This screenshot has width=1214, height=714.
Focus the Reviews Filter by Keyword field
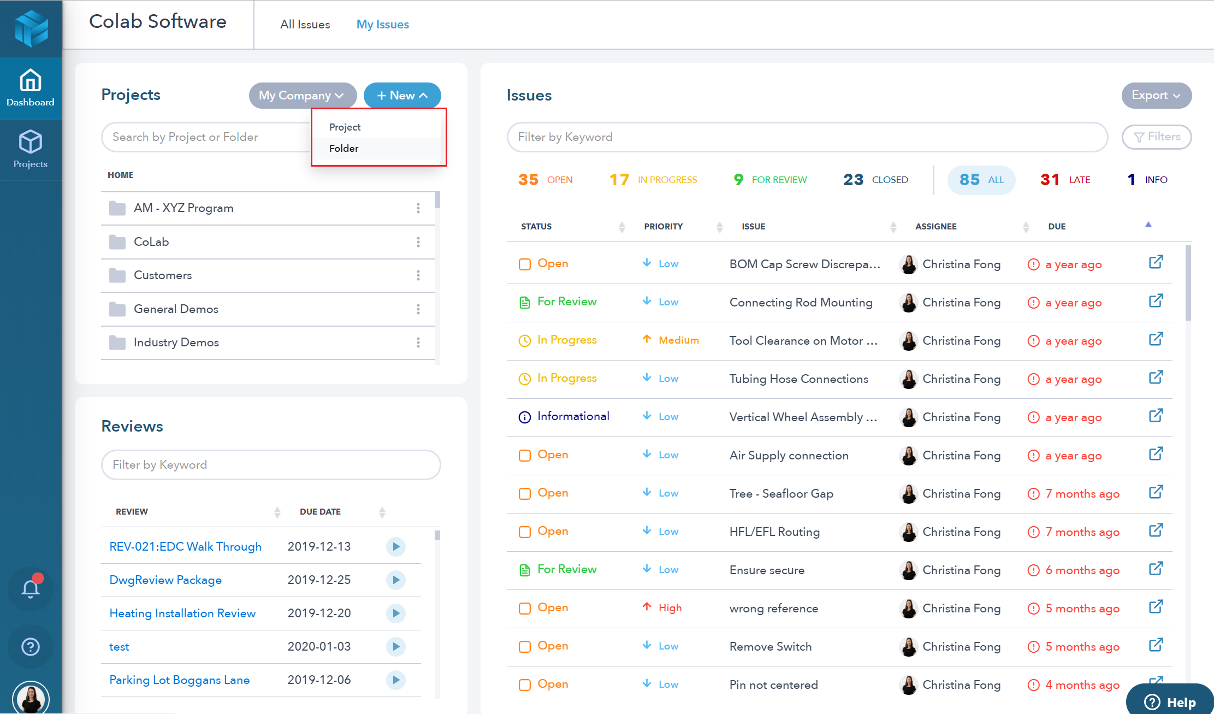click(x=271, y=465)
